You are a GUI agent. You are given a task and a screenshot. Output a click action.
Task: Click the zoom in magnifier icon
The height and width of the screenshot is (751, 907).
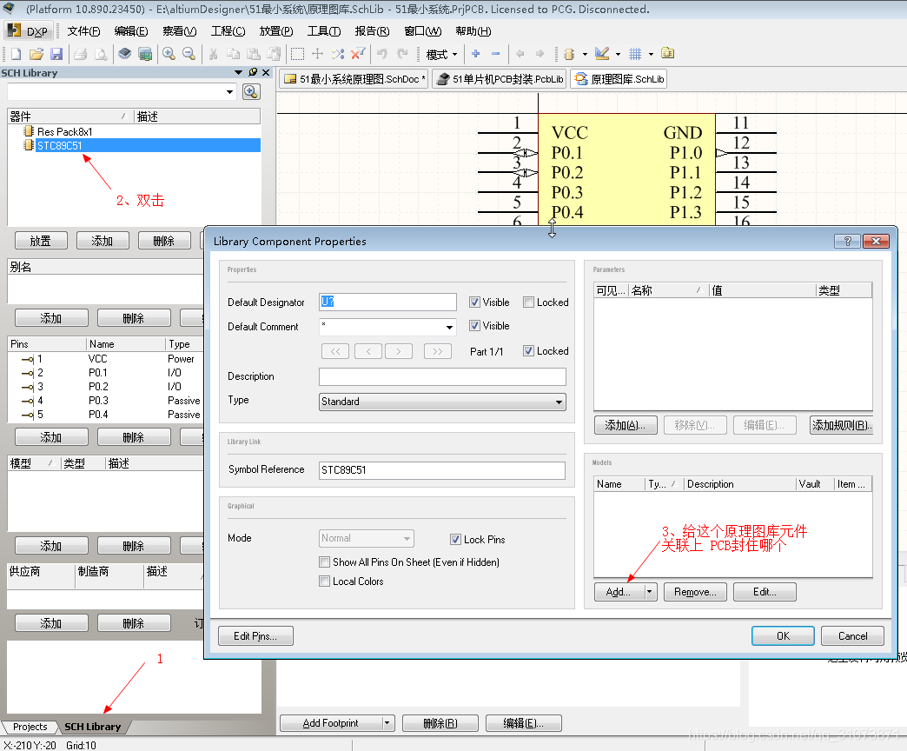point(169,54)
